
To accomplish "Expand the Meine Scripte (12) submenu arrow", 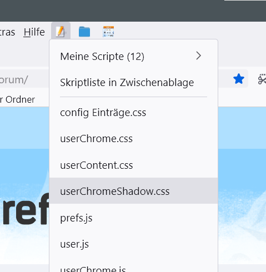I will click(198, 56).
